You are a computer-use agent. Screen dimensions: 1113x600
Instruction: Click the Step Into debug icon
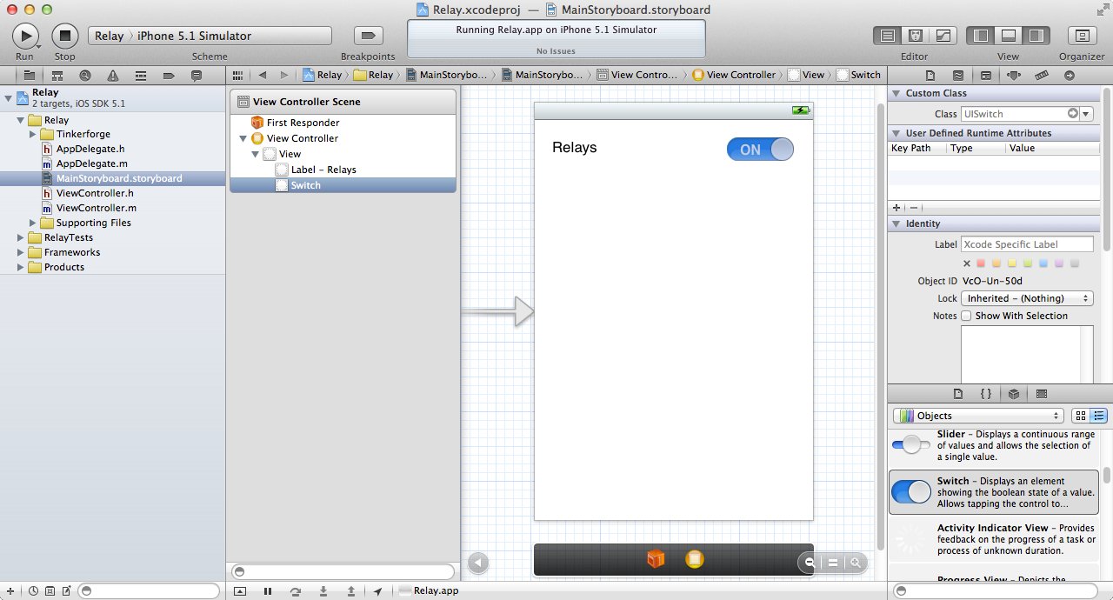pos(323,591)
